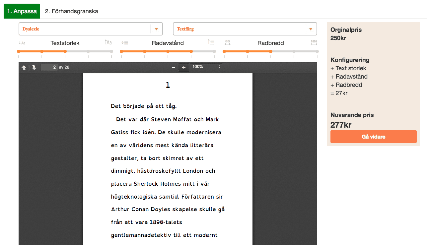Click the wide line width icon
This screenshot has width=427, height=247.
[x=314, y=42]
